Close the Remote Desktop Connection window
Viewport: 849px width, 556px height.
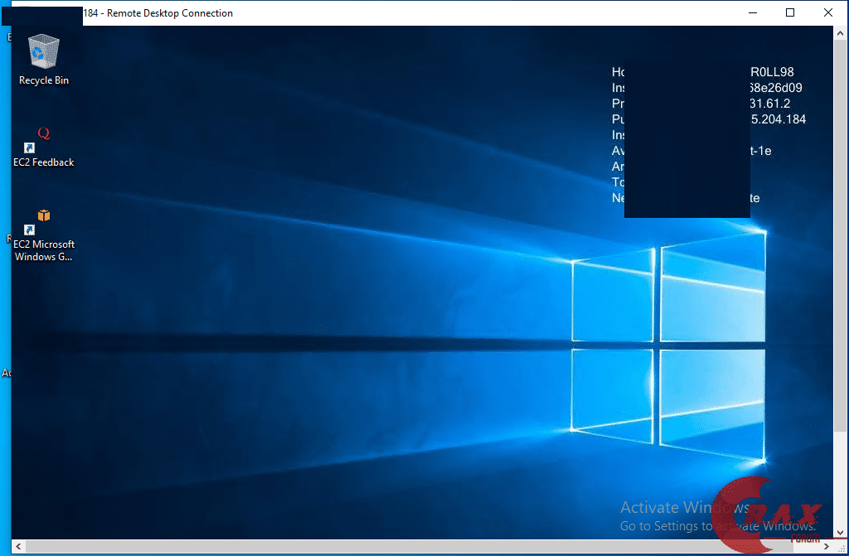click(828, 12)
